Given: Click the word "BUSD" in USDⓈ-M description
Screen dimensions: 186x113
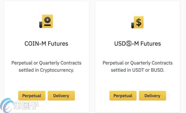Looking at the screenshot, I should (x=157, y=70).
